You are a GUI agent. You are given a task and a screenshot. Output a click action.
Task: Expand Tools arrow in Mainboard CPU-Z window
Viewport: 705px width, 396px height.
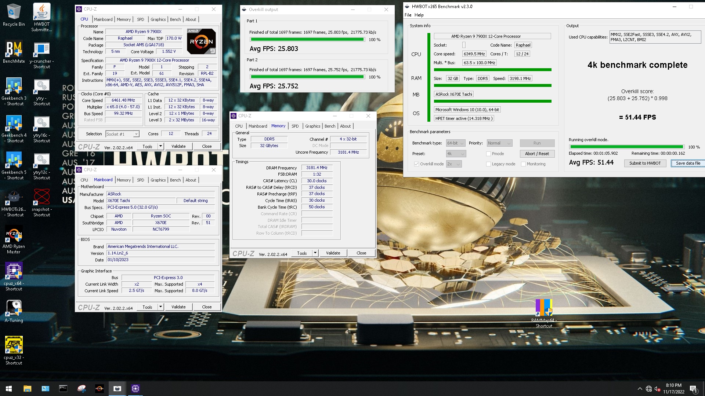[160, 307]
